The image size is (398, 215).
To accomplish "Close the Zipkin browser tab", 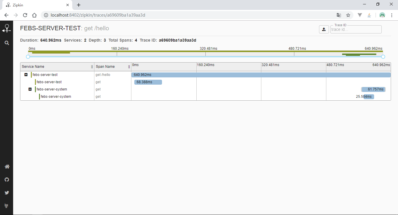I will (x=68, y=5).
